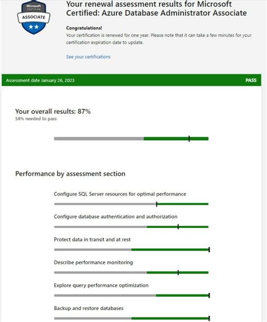Click the Describe performance monitoring score marker
Image resolution: width=267 pixels, height=322 pixels.
(178, 272)
